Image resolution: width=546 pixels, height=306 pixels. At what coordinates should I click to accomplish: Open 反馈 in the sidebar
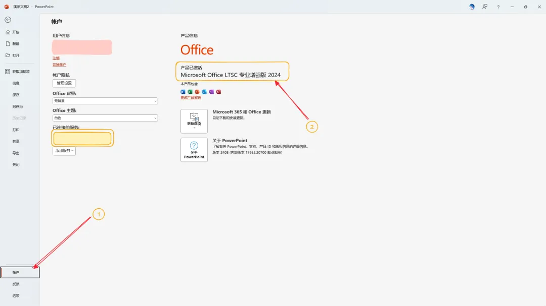point(16,284)
